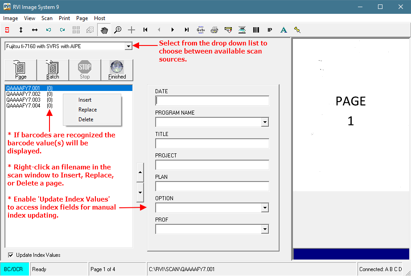Rotate image counter-clockwise icon
This screenshot has width=411, height=276.
pos(49,30)
